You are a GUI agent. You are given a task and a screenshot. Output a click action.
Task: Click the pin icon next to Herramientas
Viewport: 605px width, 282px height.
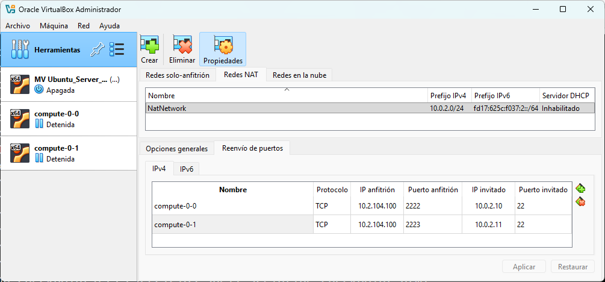(96, 50)
